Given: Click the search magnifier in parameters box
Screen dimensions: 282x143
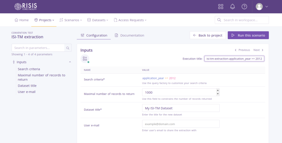Looking at the screenshot, I should click(x=68, y=48).
